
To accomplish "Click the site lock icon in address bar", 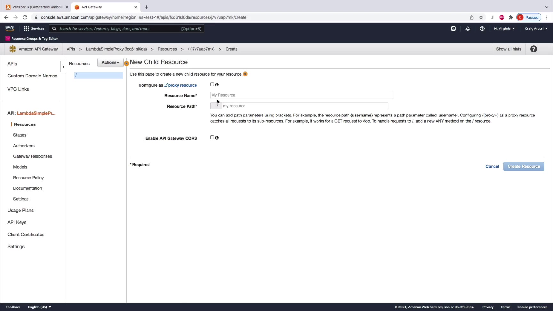I will [x=36, y=17].
